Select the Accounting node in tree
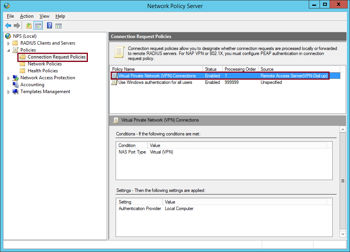Image resolution: width=350 pixels, height=252 pixels. pyautogui.click(x=32, y=85)
